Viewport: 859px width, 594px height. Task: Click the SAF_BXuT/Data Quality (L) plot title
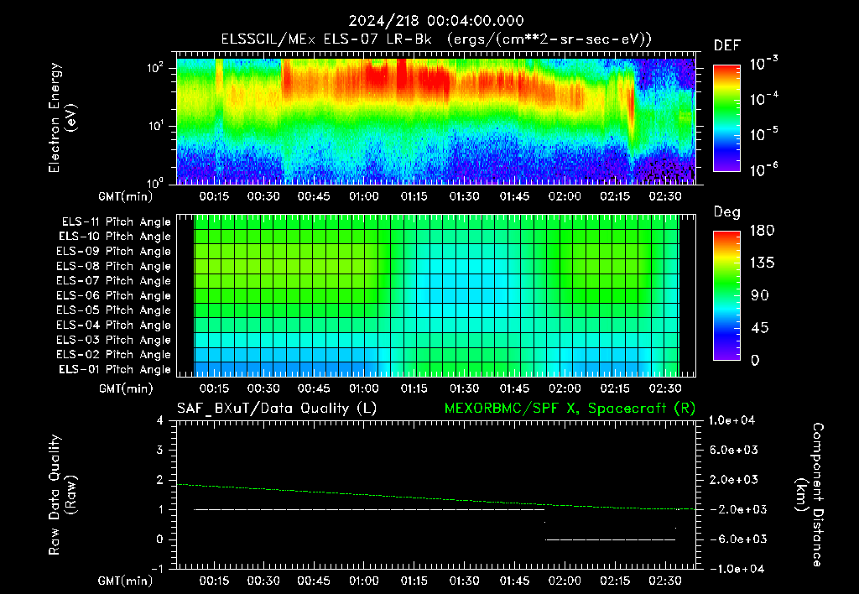[277, 409]
